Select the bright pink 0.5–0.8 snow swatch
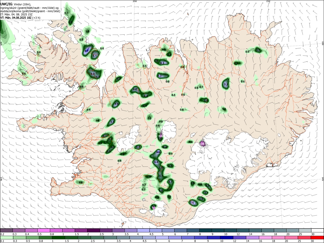Viewport: 324px width, 243px height. (44, 230)
